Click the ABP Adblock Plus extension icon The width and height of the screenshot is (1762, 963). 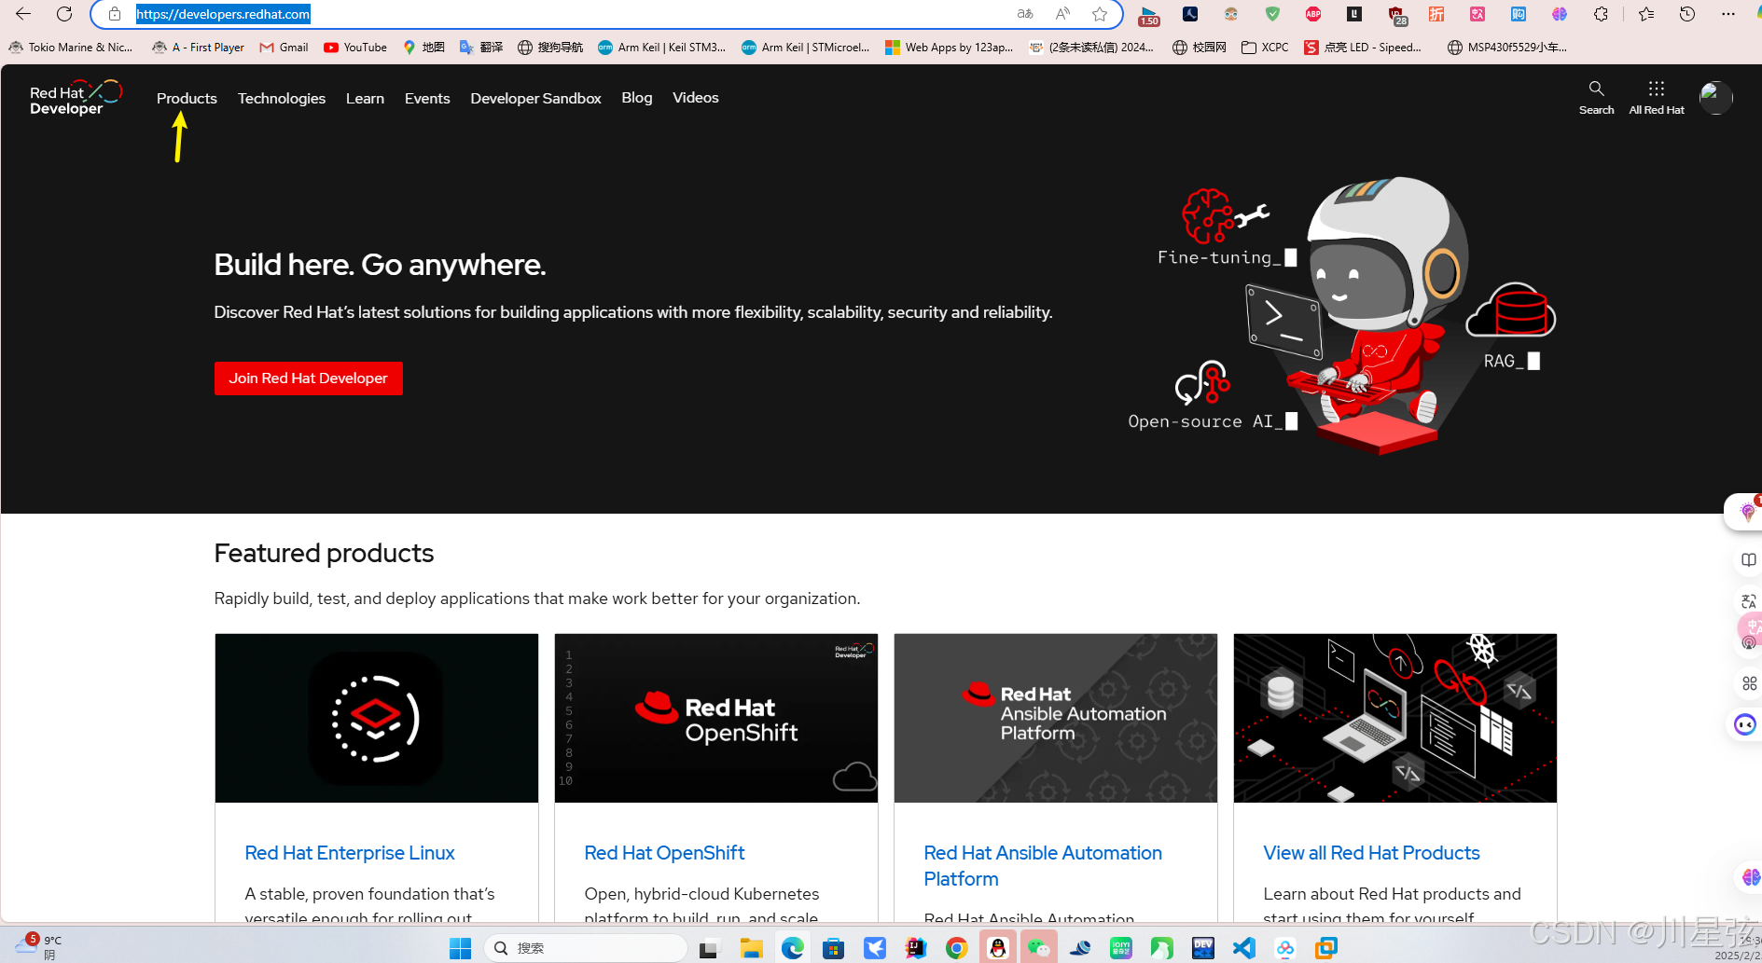1313,14
